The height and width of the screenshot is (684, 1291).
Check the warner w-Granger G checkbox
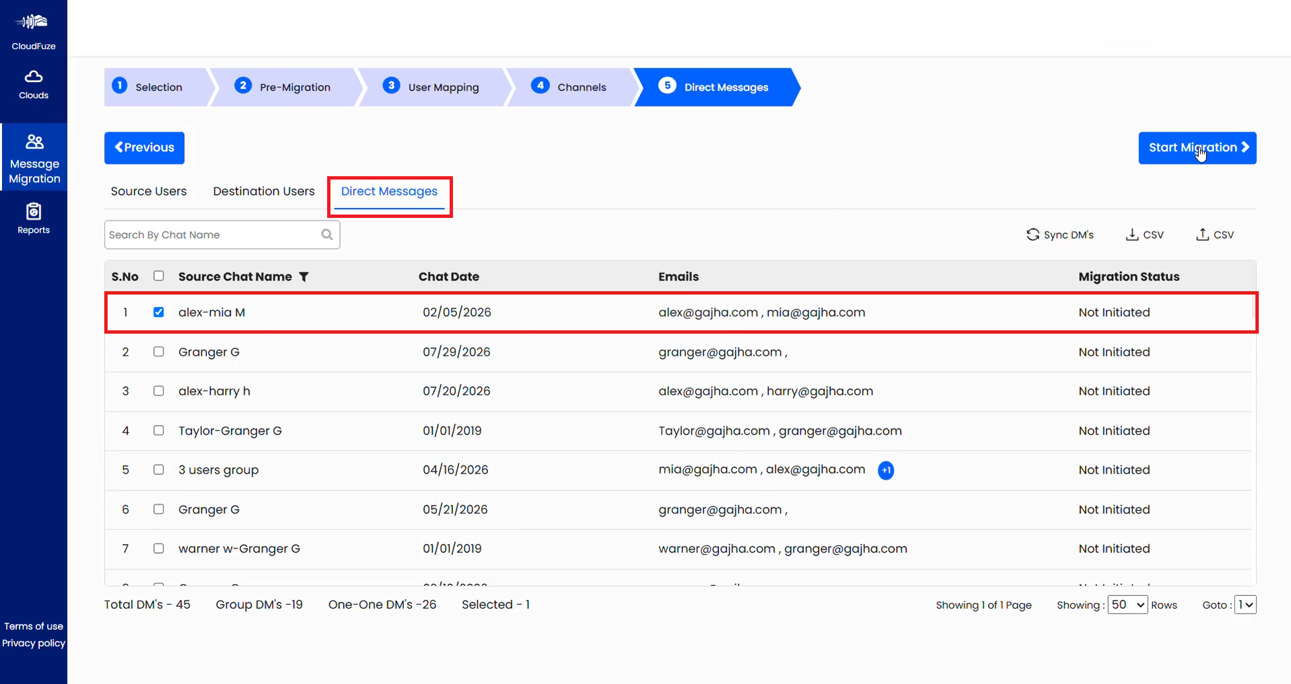coord(159,548)
